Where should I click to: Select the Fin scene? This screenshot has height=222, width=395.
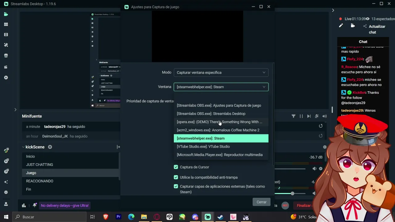coord(71,189)
